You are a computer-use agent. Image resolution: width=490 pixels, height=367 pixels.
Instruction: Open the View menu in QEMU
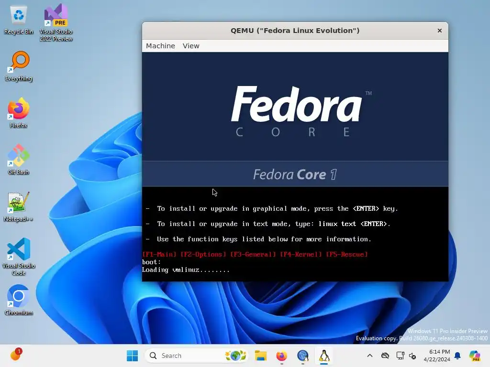click(x=191, y=46)
